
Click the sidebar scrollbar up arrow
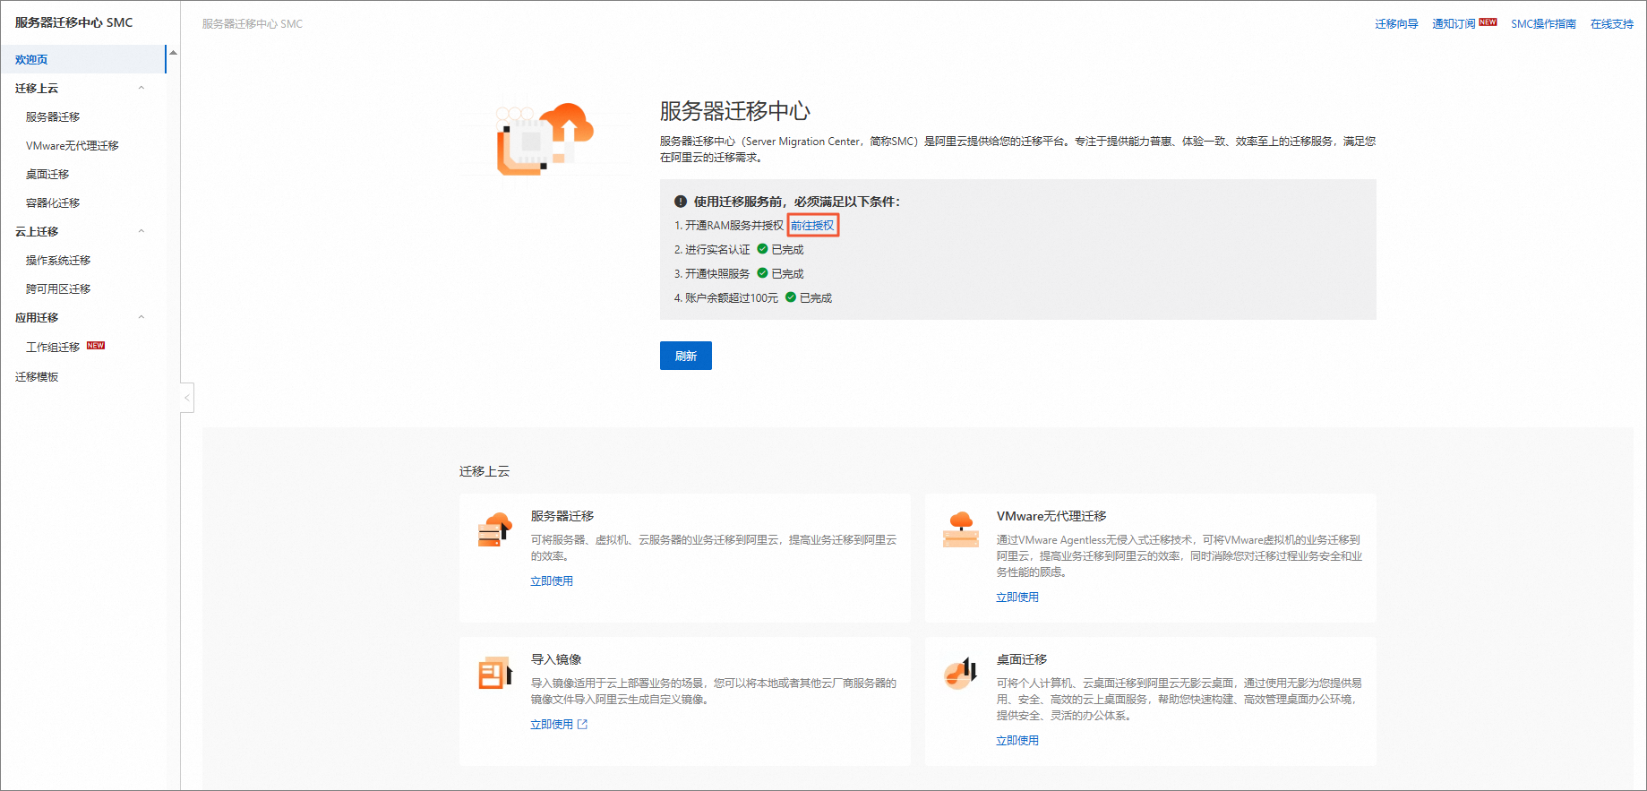[x=173, y=53]
